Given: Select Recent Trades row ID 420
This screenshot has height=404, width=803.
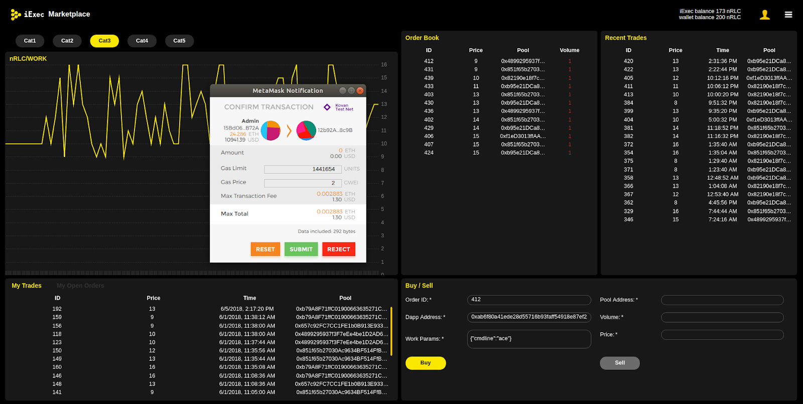Looking at the screenshot, I should point(699,61).
